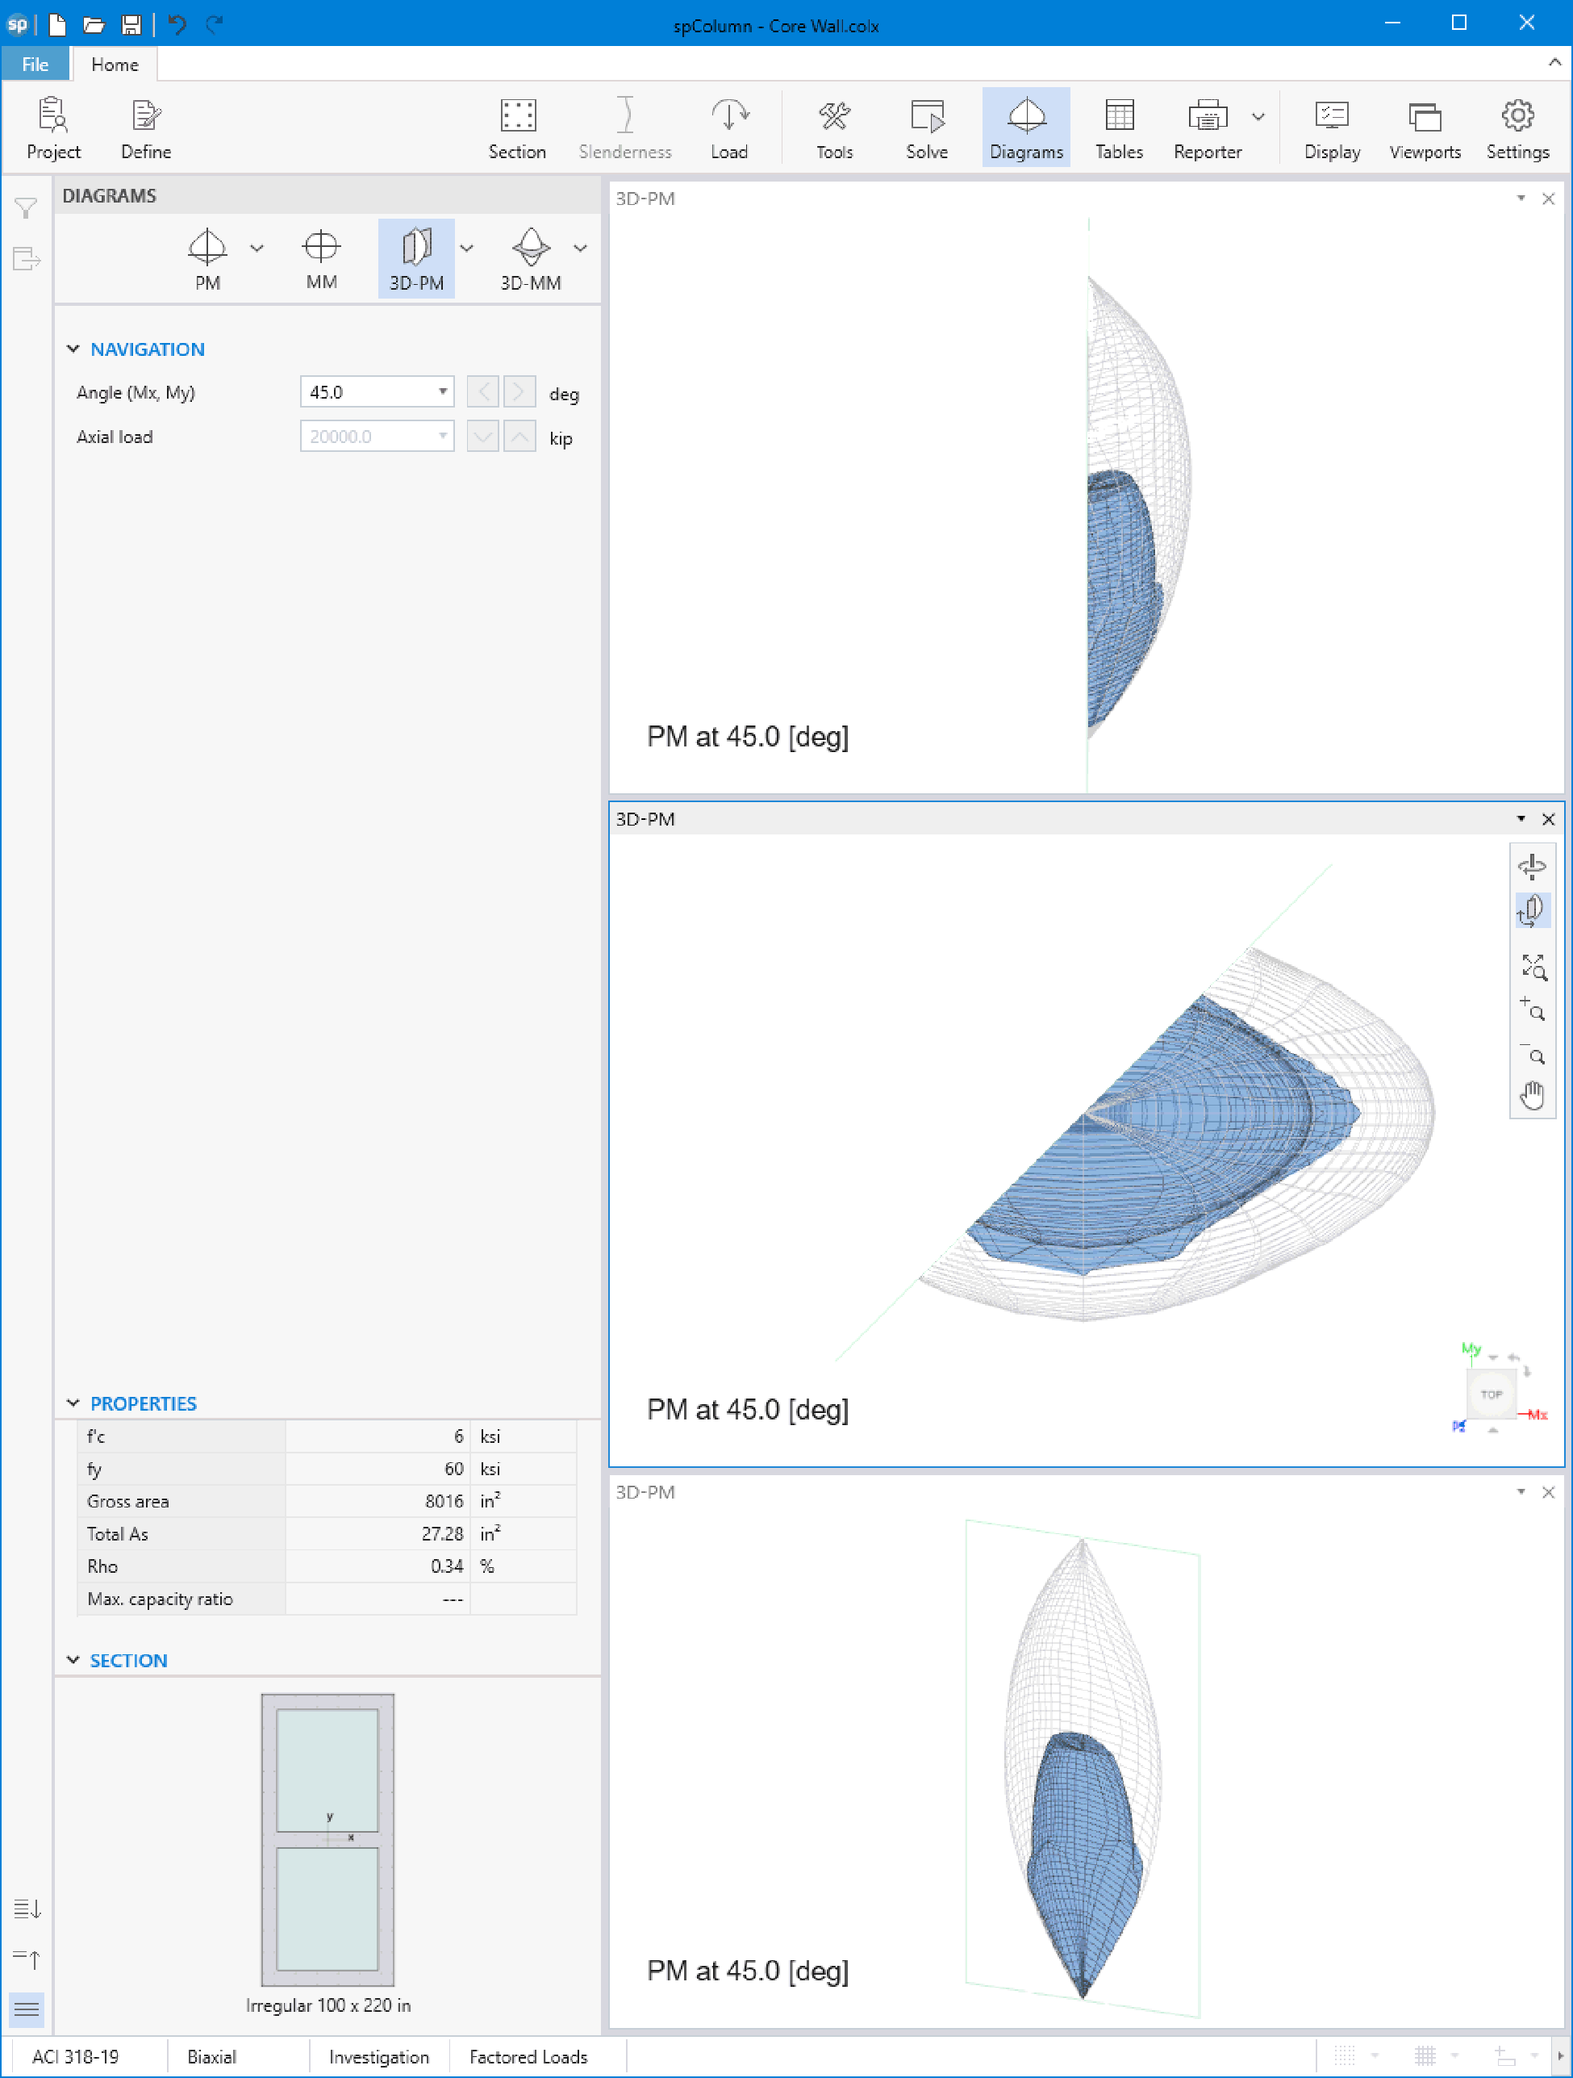The image size is (1573, 2078).
Task: Click the ACI 318-19 status bar entry
Action: (76, 2057)
